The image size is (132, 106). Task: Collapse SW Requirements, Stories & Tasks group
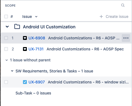coord(12,71)
